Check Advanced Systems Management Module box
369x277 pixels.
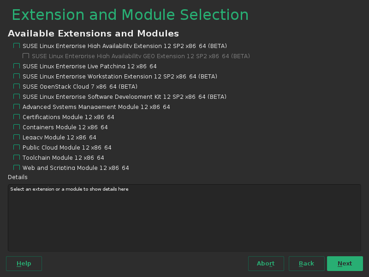point(17,107)
